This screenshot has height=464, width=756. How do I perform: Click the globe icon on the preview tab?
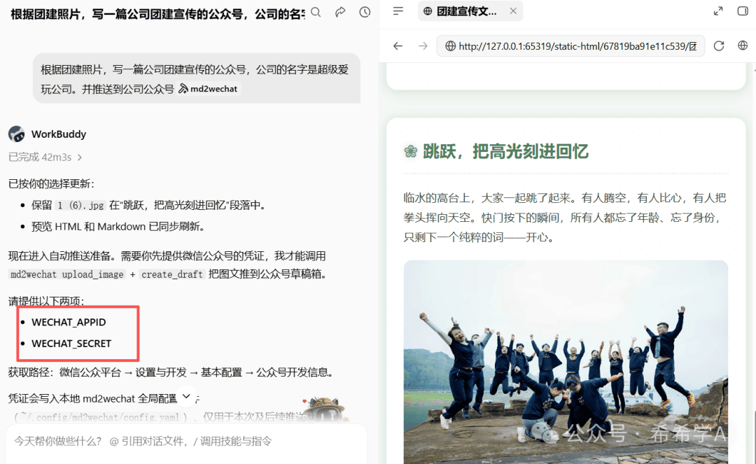tap(428, 11)
